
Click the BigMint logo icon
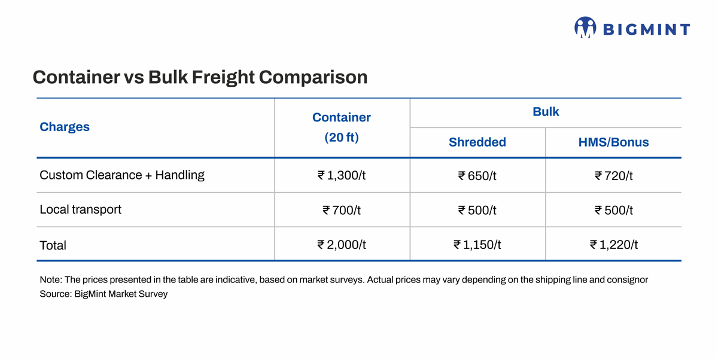click(x=585, y=28)
